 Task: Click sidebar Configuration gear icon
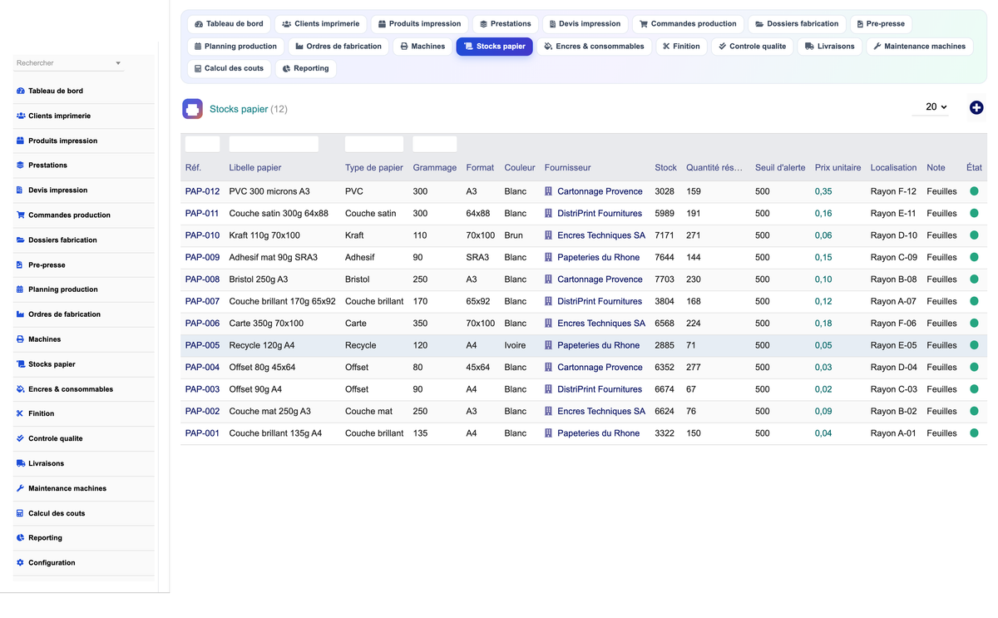21,562
